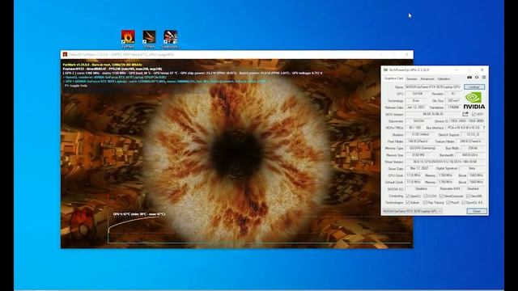This screenshot has width=518, height=291.
Task: Minimize the GPU-Z window
Action: 456,70
